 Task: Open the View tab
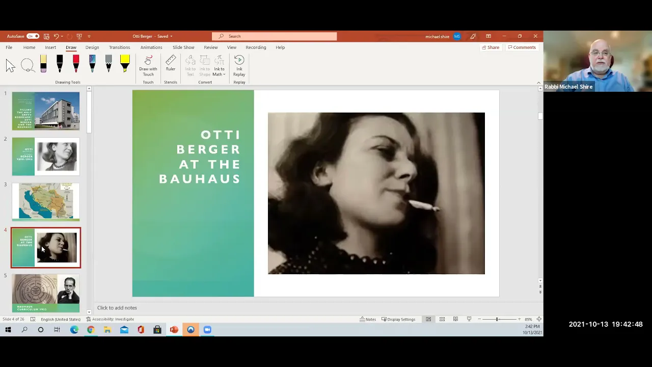(231, 47)
